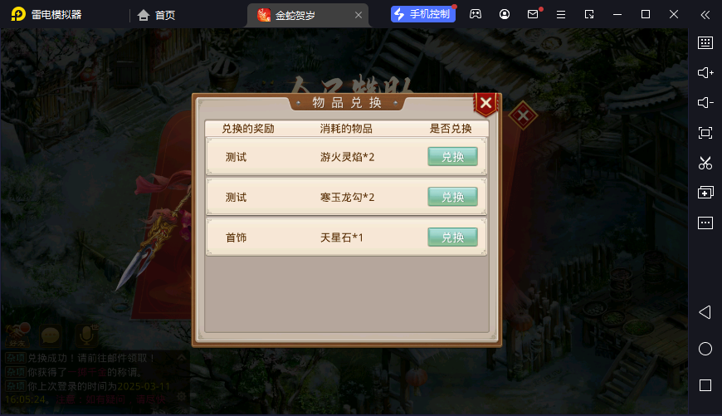Image resolution: width=722 pixels, height=416 pixels.
Task: Lower volume with the speaker minus icon
Action: pos(705,102)
